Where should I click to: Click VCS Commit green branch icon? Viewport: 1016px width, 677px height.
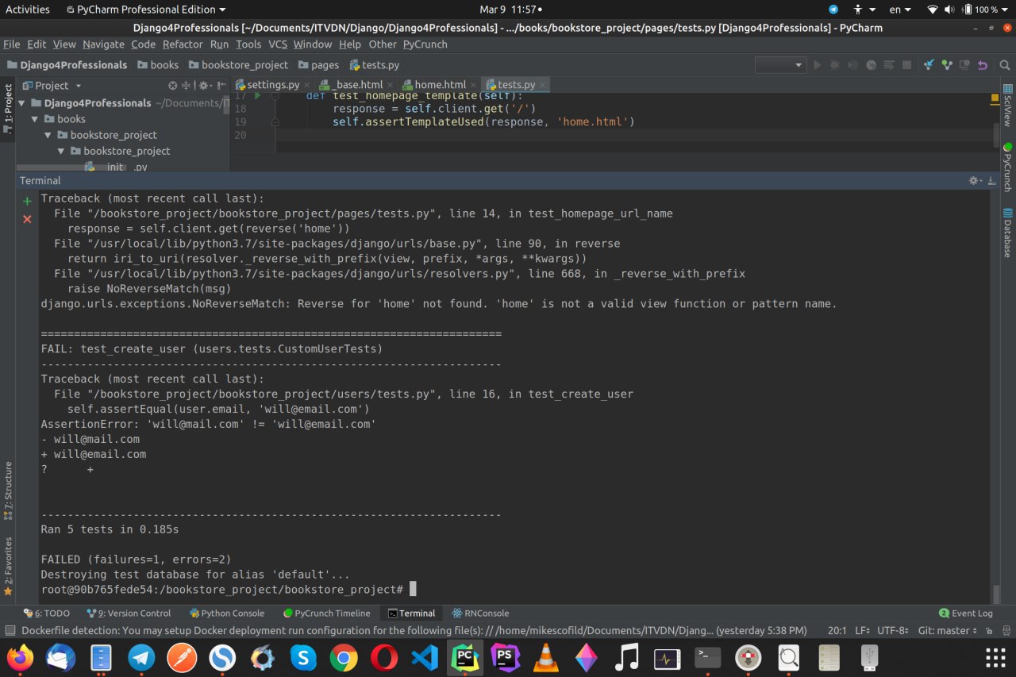[x=946, y=65]
